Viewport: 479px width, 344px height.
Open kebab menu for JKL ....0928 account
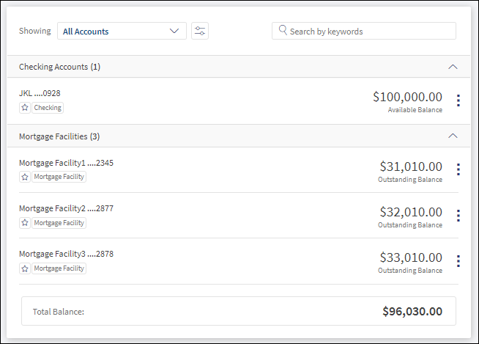tap(458, 100)
